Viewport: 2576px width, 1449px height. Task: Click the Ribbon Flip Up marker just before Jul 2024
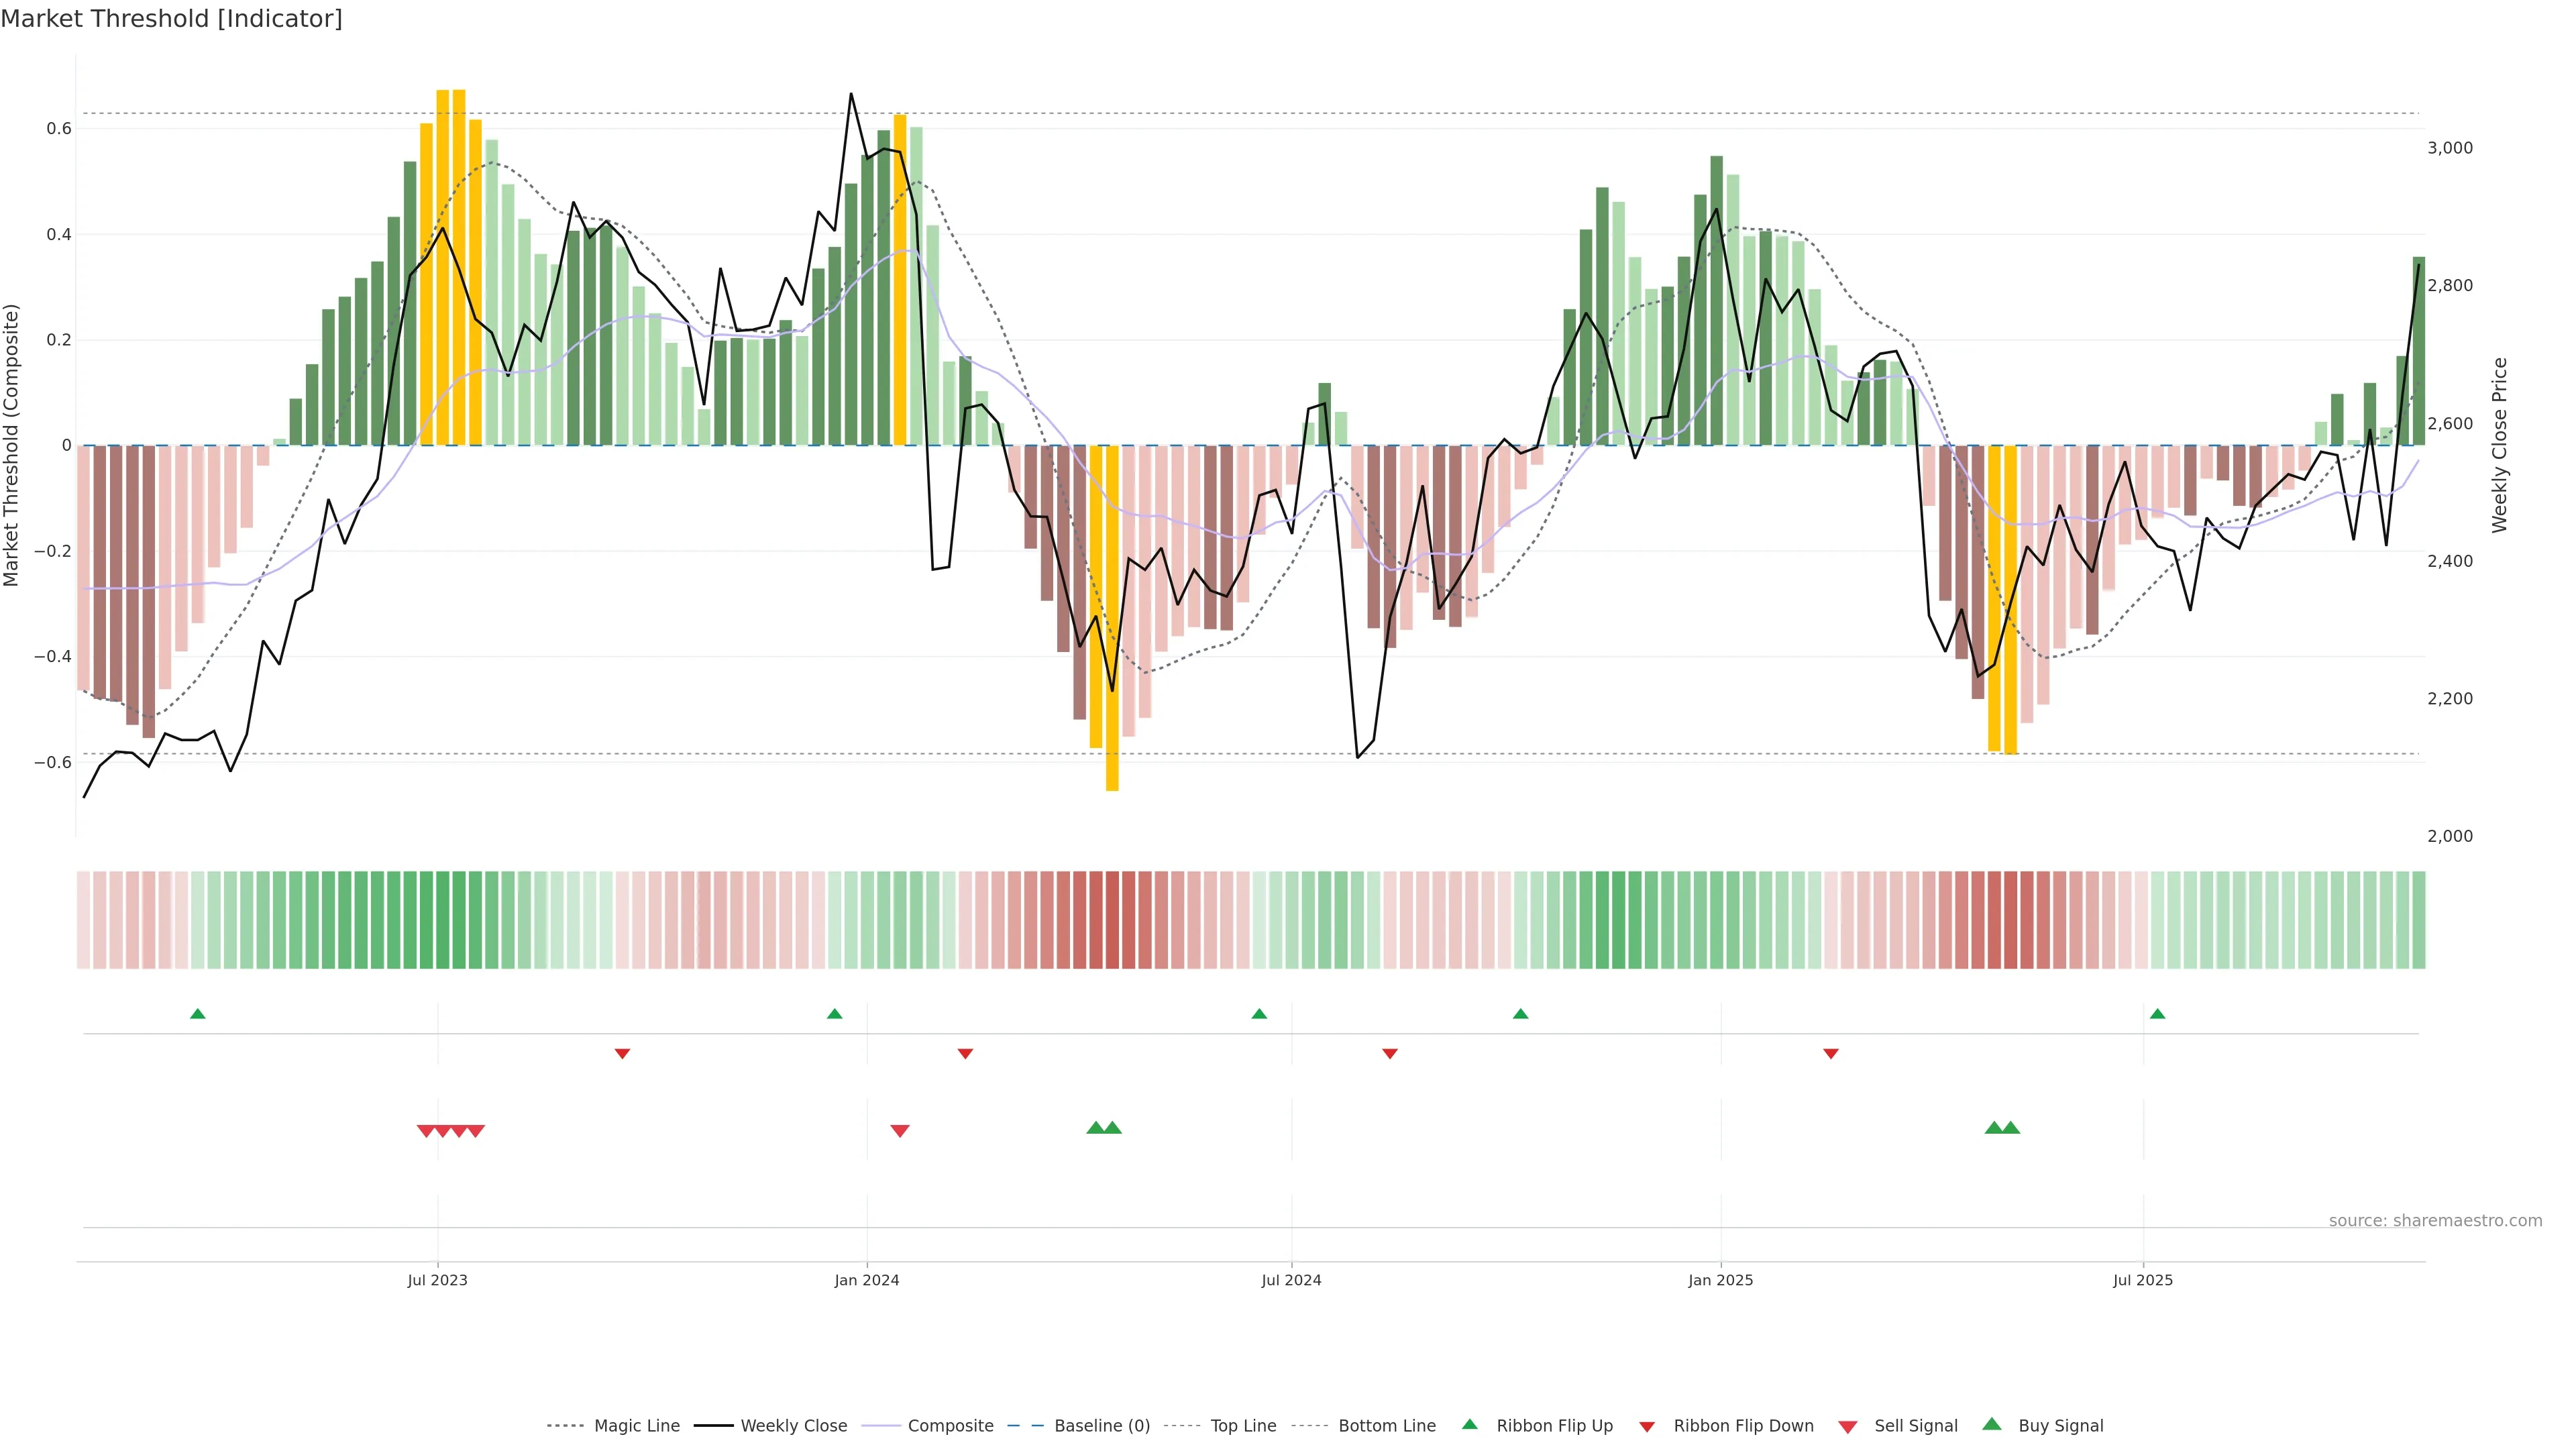1259,1014
